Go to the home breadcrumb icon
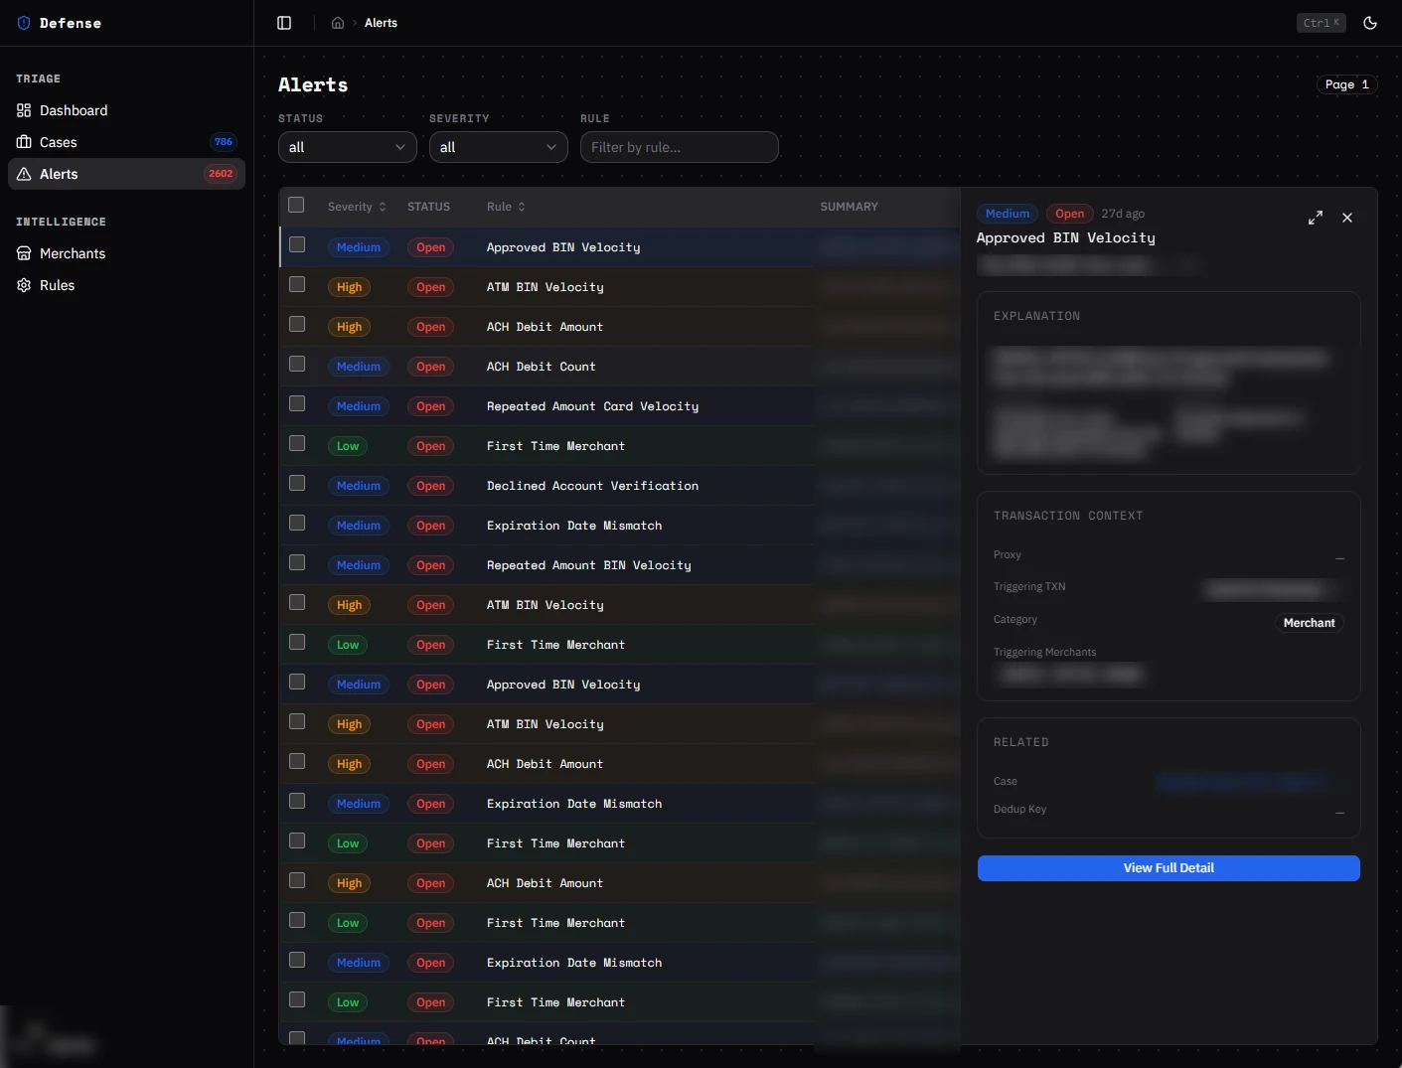Screen dimensions: 1402x1068 click(x=338, y=23)
